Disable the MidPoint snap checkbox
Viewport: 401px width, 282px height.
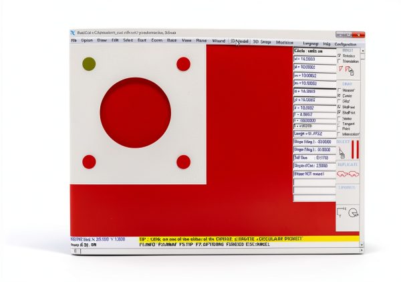point(340,107)
